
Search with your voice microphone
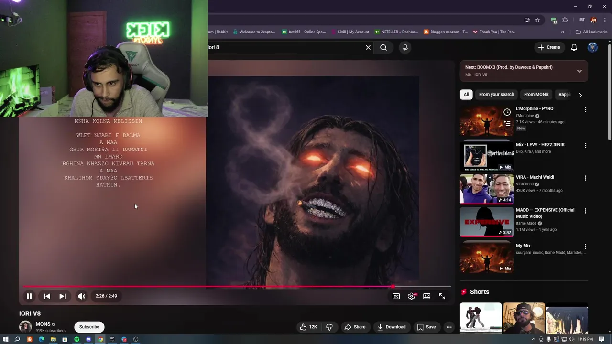[405, 47]
